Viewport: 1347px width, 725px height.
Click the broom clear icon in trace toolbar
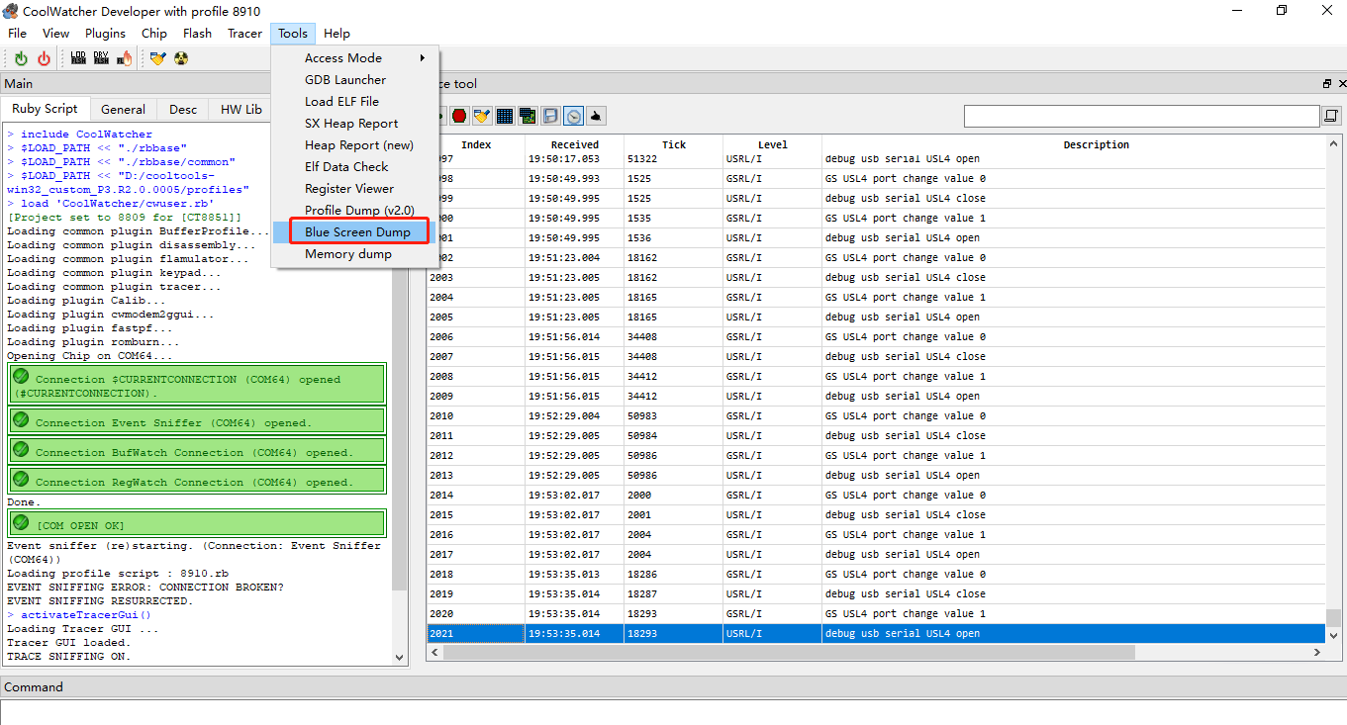(482, 116)
